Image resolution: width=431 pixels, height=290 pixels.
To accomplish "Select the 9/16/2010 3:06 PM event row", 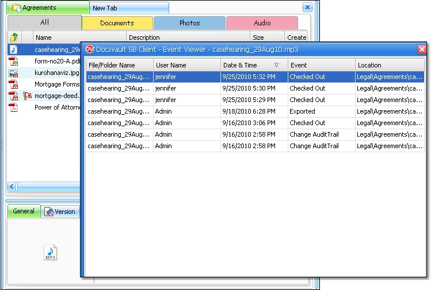I will (255, 123).
